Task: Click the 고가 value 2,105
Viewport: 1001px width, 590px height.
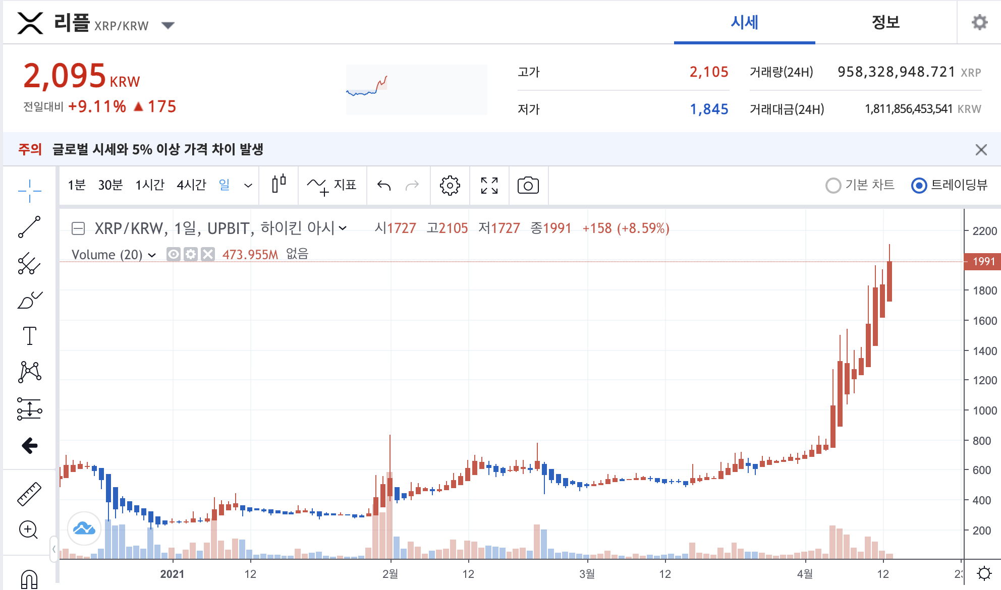Action: point(709,72)
